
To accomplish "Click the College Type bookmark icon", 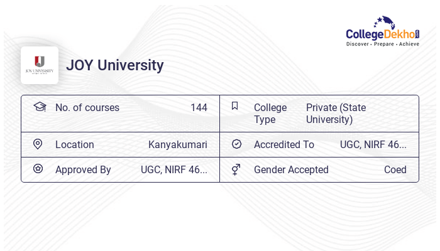I will (x=235, y=106).
